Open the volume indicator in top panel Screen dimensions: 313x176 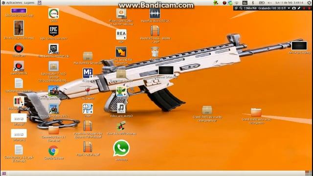click(269, 3)
